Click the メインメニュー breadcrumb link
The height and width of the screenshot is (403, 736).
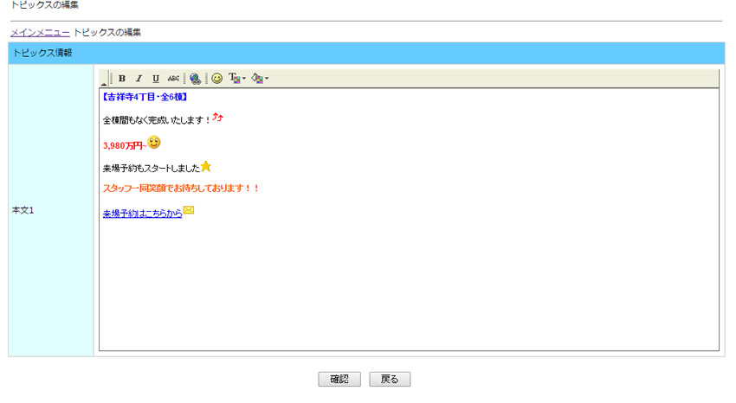tap(41, 32)
